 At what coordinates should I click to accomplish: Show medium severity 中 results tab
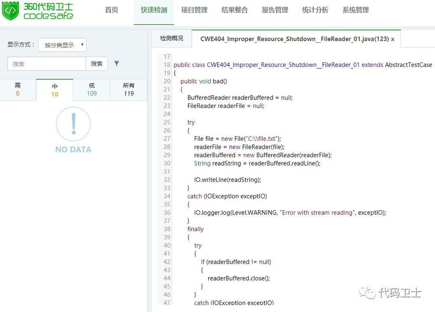55,90
